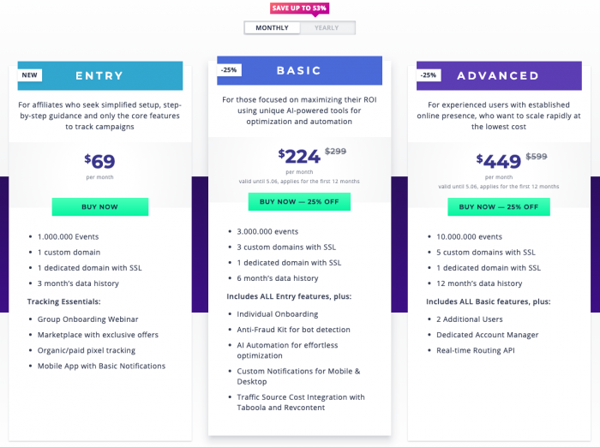Select Real-time Routing API feature text

(476, 350)
